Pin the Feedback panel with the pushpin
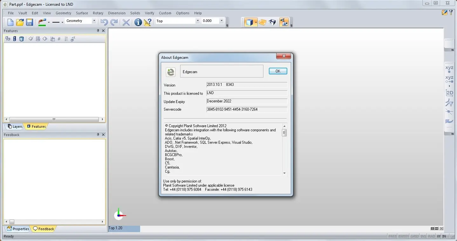 pos(98,134)
